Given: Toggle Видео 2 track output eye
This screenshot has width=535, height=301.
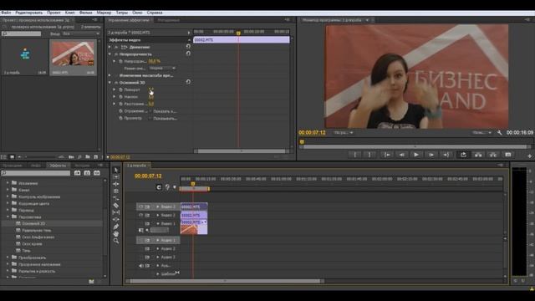Looking at the screenshot, I should click(x=140, y=216).
